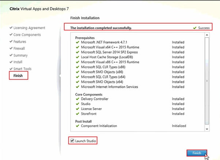The height and width of the screenshot is (160, 220).
Task: Click Microsoft Internet Information Services text
Action: tap(109, 87)
